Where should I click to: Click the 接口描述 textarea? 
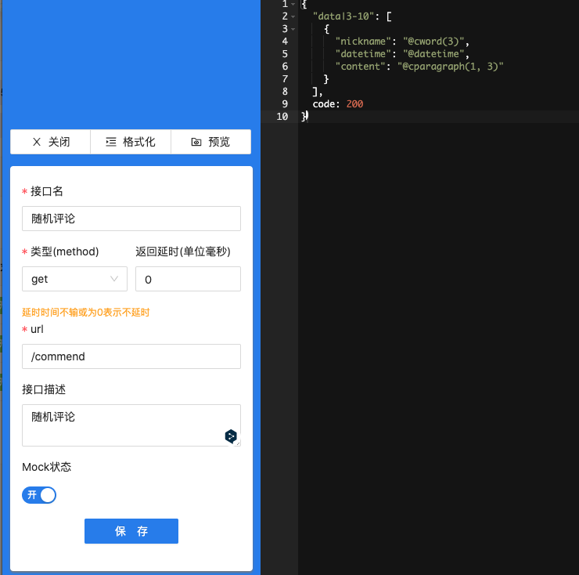pos(131,425)
